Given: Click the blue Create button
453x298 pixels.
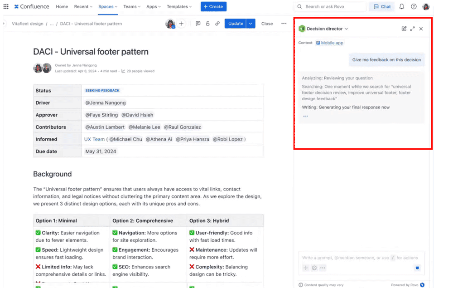Looking at the screenshot, I should pos(213,7).
